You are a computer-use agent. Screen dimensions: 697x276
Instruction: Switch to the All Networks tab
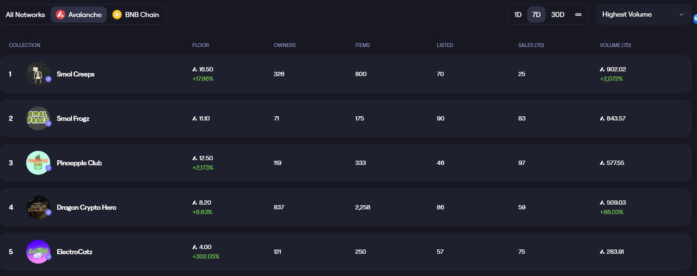[26, 15]
